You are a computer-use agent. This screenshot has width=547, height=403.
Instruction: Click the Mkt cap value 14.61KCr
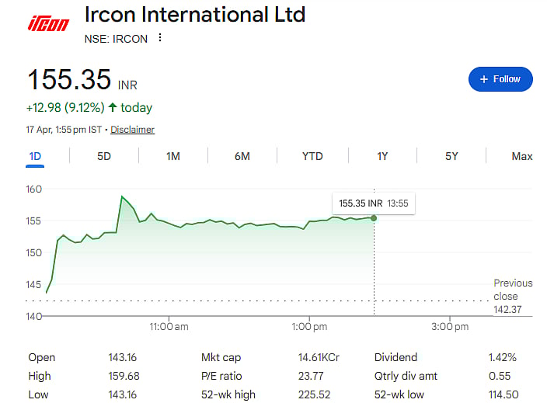319,357
